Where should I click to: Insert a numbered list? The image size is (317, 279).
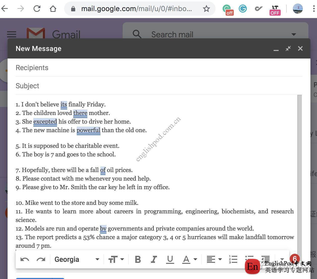click(233, 259)
